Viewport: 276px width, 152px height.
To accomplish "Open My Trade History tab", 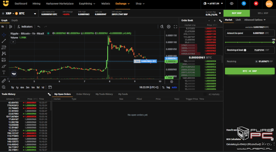I will pos(104,94).
